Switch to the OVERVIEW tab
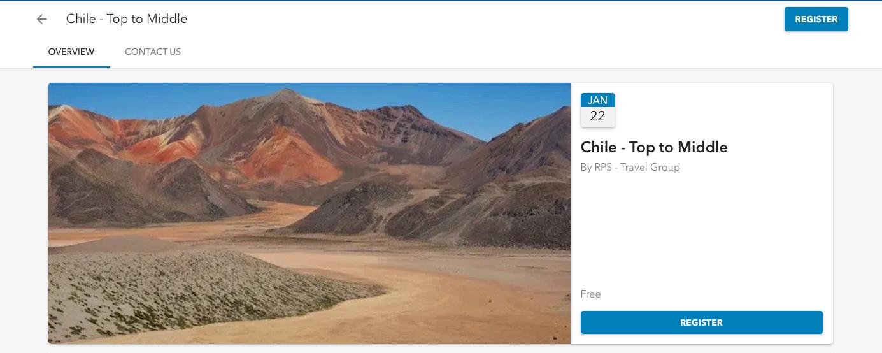This screenshot has width=882, height=353. [71, 52]
